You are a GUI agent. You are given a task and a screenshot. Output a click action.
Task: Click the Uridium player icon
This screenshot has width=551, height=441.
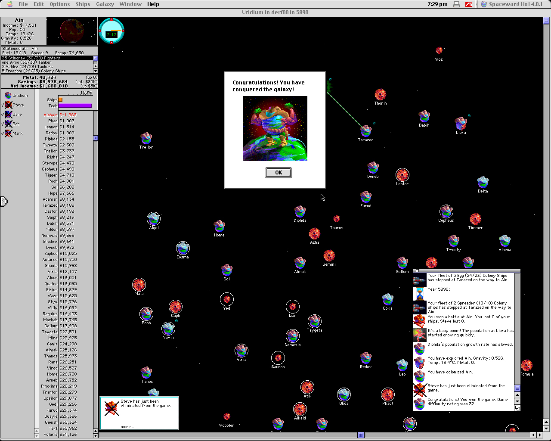(8, 95)
